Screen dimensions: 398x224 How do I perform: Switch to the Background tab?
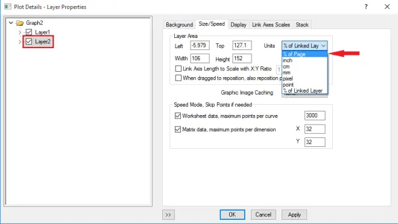[179, 25]
